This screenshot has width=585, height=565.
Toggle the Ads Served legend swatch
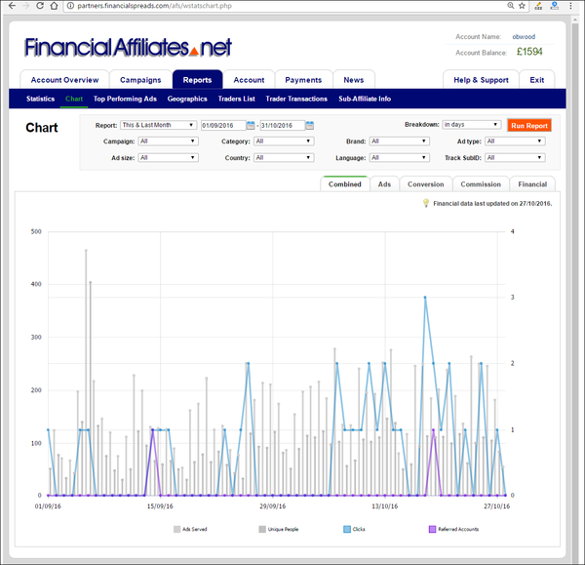tap(176, 529)
